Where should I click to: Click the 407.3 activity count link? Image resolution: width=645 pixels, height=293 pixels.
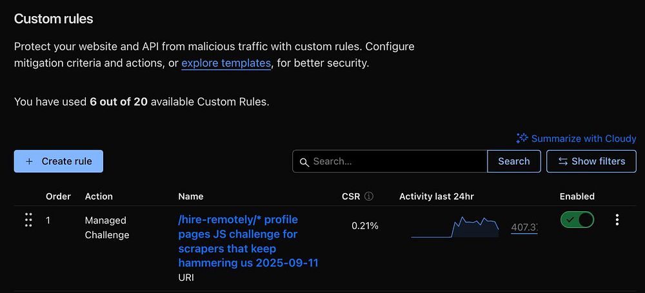[x=524, y=227]
